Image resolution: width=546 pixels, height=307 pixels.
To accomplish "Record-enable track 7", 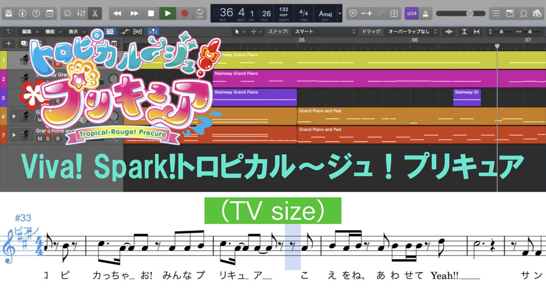I will [58, 139].
